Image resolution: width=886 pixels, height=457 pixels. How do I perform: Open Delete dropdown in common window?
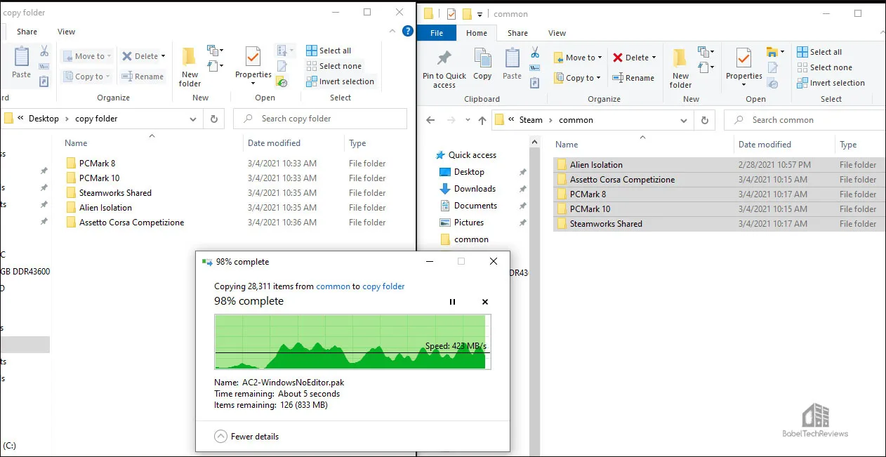point(634,58)
